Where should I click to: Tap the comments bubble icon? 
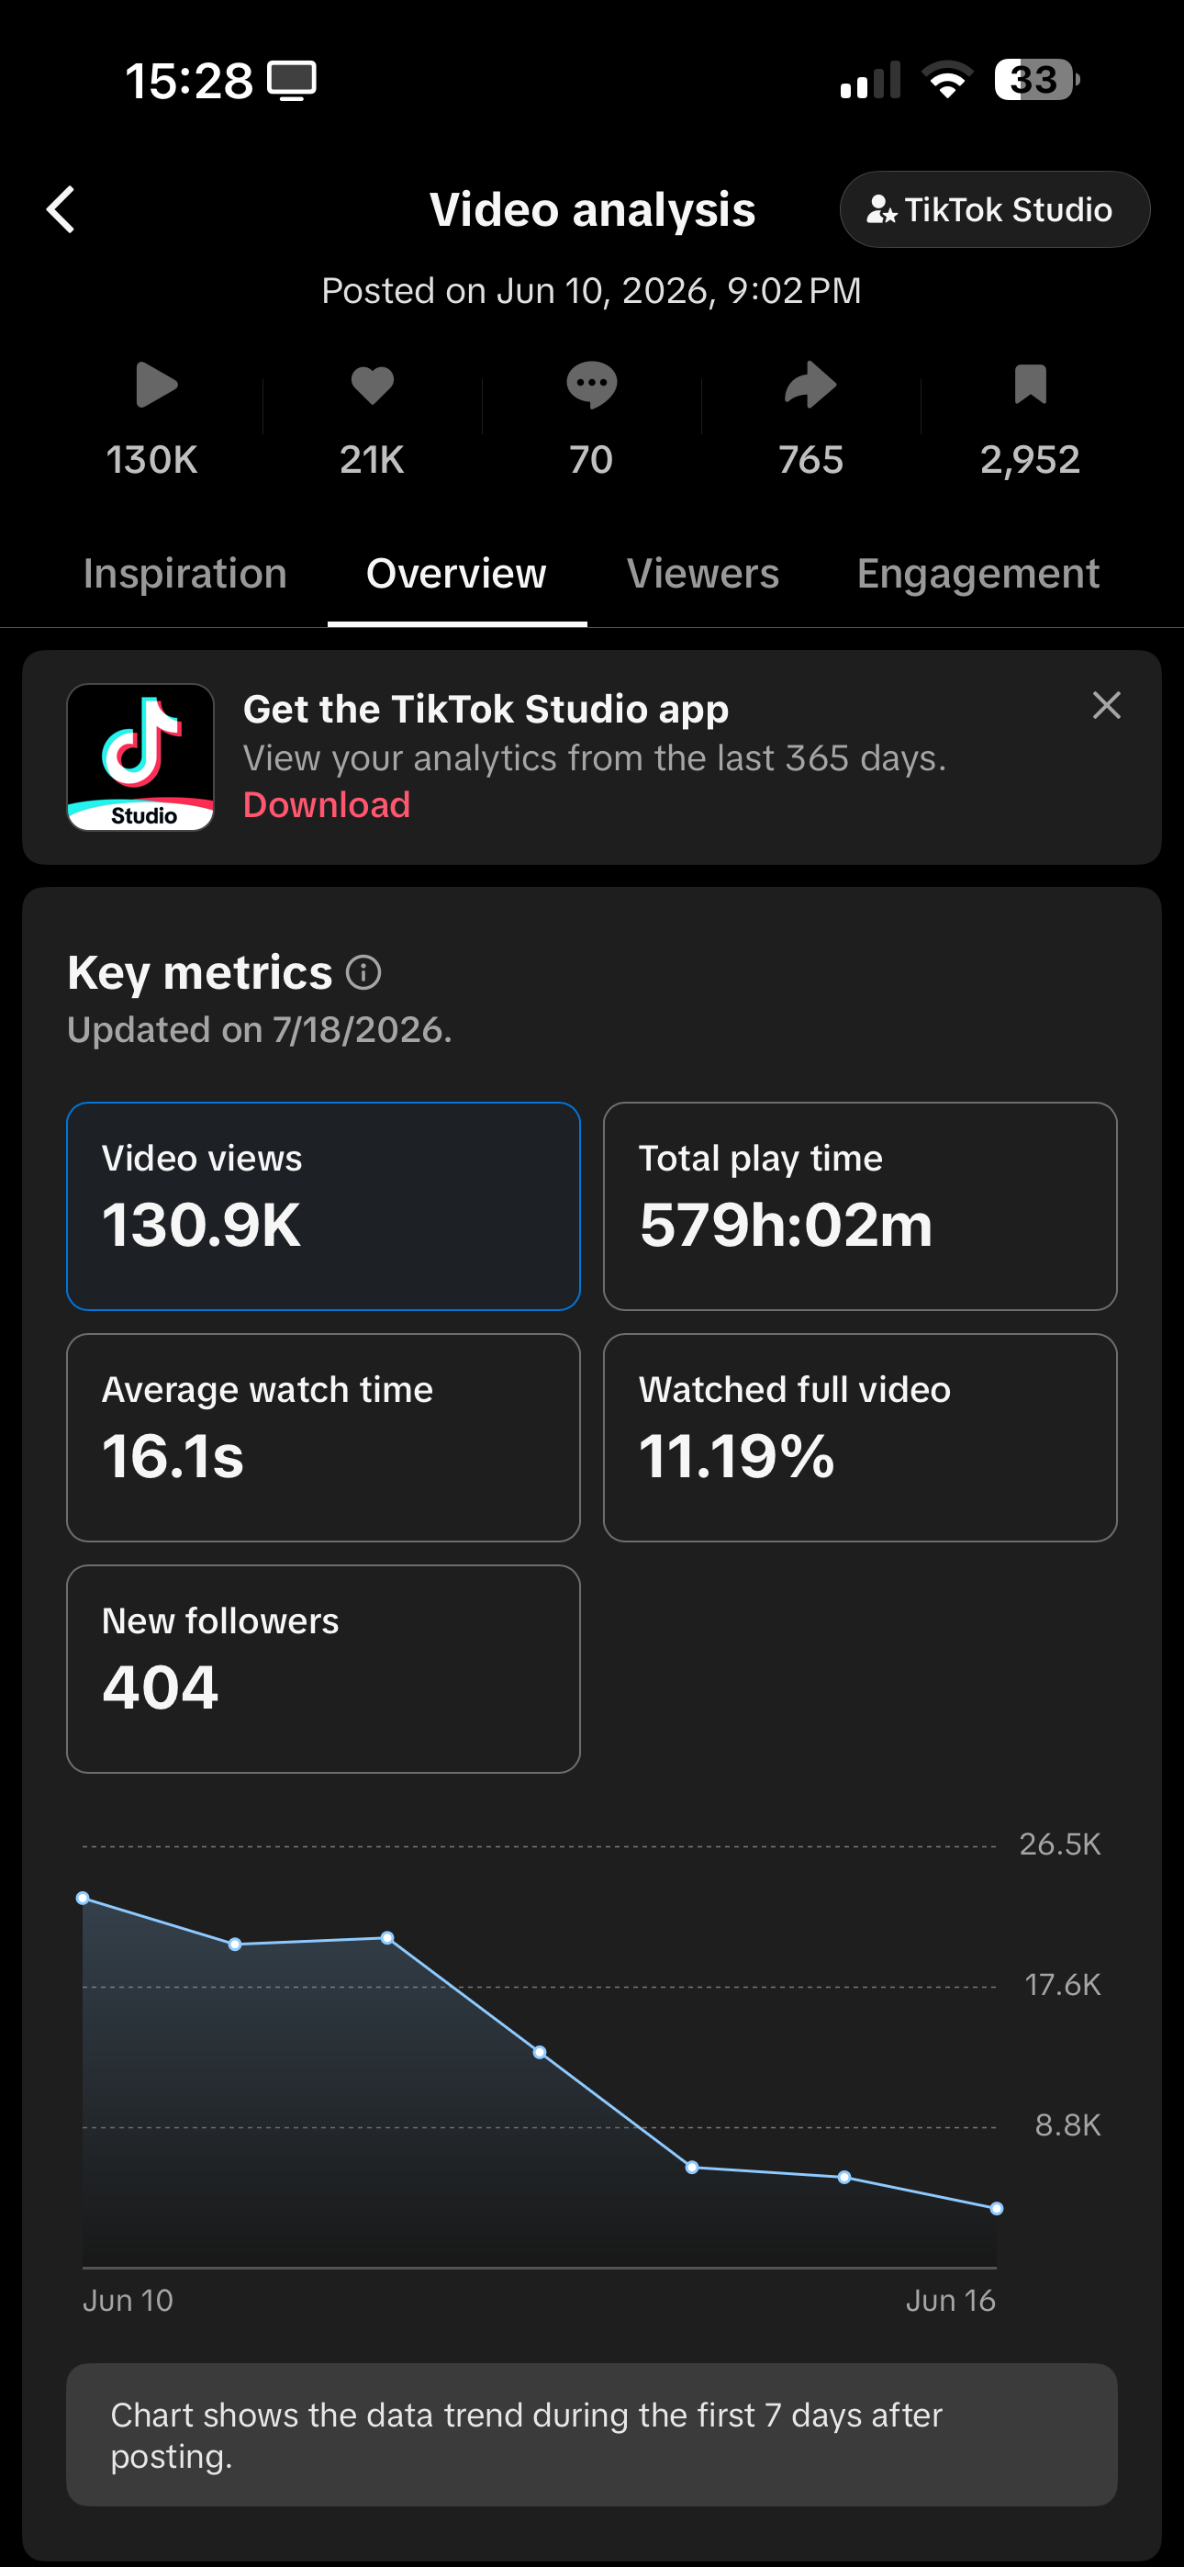click(592, 386)
